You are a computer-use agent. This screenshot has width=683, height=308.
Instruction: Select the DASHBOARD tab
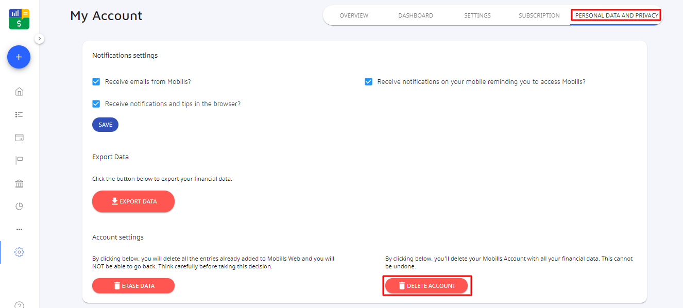415,15
